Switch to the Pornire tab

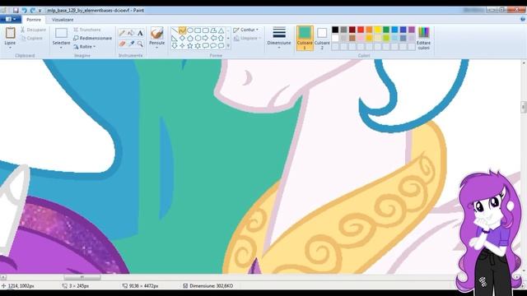coord(34,20)
